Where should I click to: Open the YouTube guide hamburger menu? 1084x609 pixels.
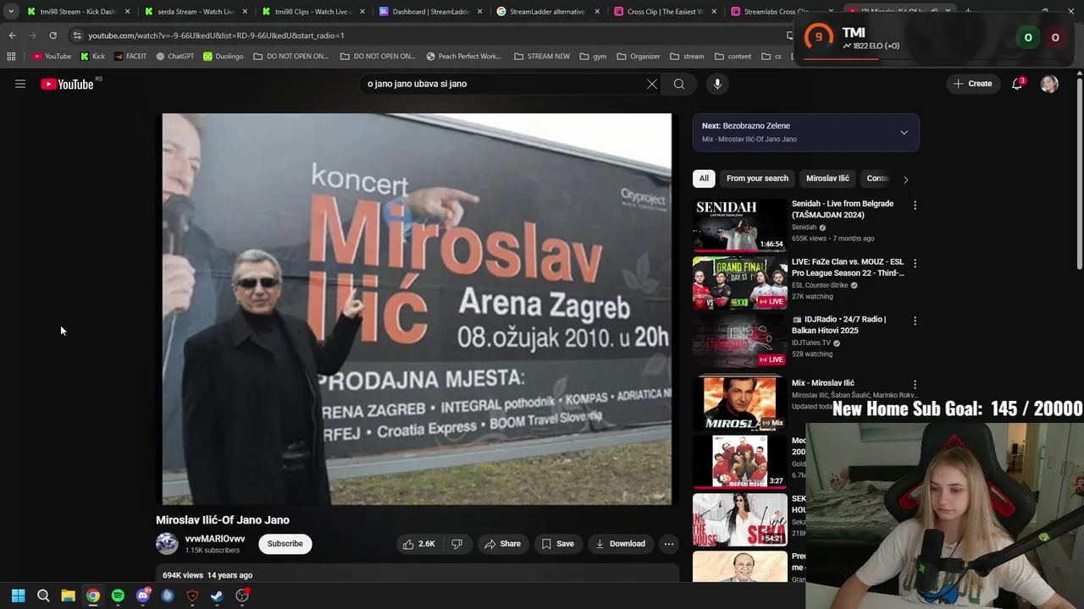[x=20, y=84]
